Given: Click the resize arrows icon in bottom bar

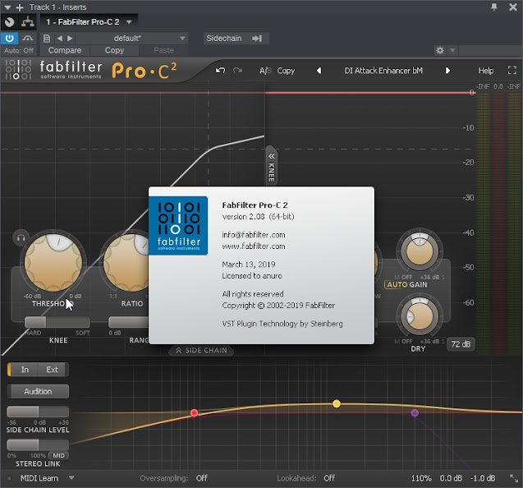Looking at the screenshot, I should (514, 478).
